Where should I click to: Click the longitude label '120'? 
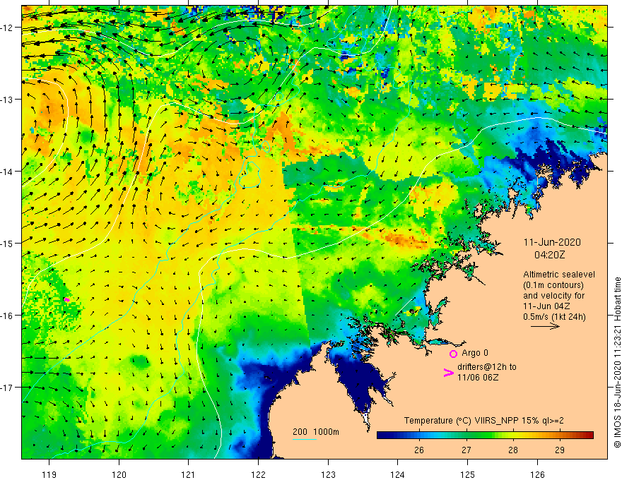[119, 474]
